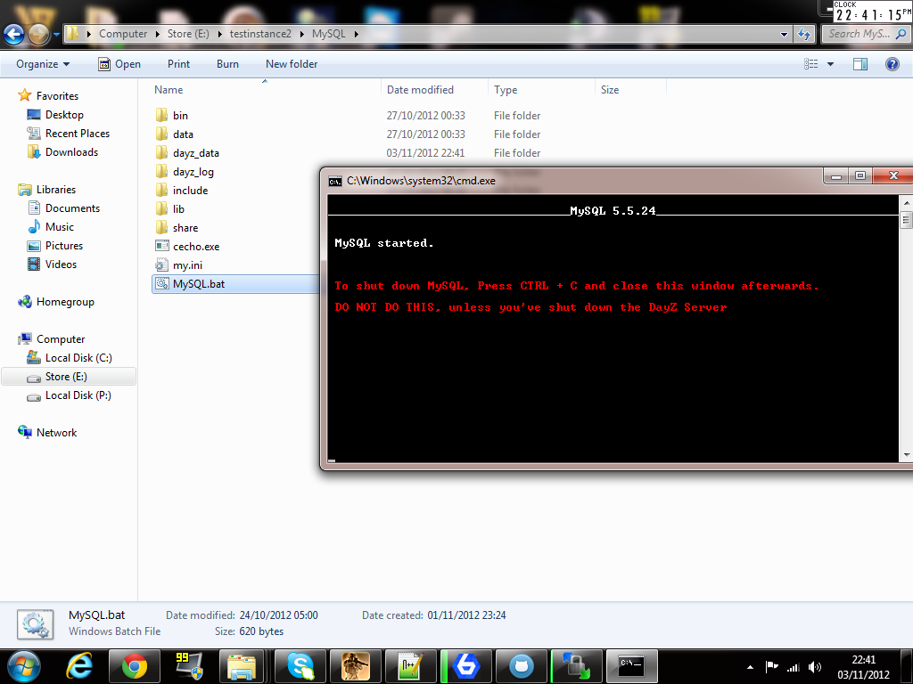The width and height of the screenshot is (913, 684).
Task: Select Homegroup in the sidebar
Action: coord(65,302)
